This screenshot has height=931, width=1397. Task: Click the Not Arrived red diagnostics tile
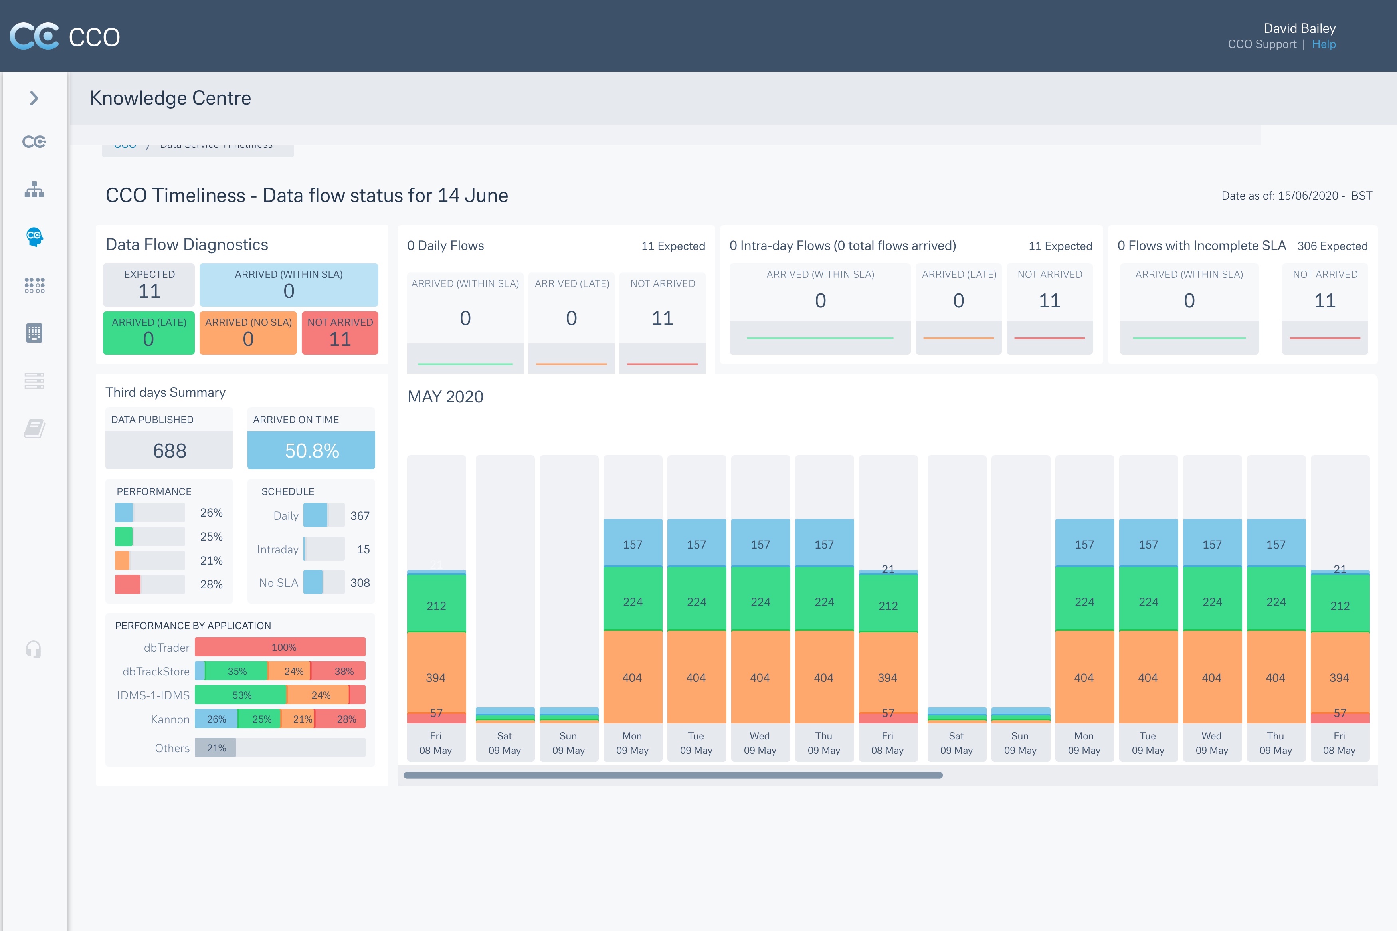[x=339, y=333]
